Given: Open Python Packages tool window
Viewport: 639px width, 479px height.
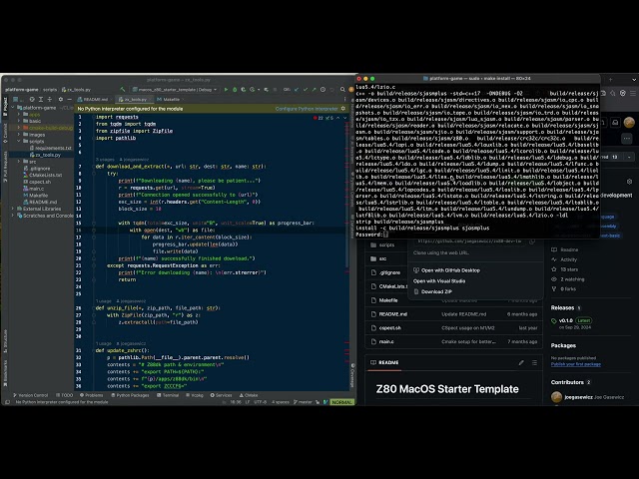Looking at the screenshot, I should pos(130,395).
